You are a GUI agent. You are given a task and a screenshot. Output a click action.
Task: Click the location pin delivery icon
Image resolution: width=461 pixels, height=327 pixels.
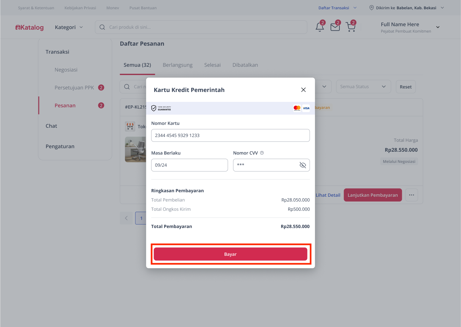[371, 8]
